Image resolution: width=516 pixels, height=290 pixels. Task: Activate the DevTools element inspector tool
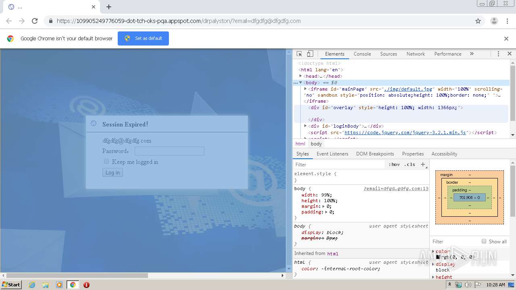pos(299,54)
